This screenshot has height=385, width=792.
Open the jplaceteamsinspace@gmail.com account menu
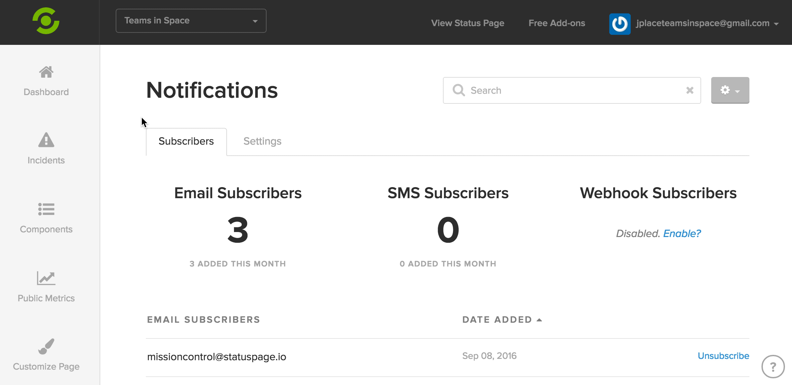tap(707, 23)
